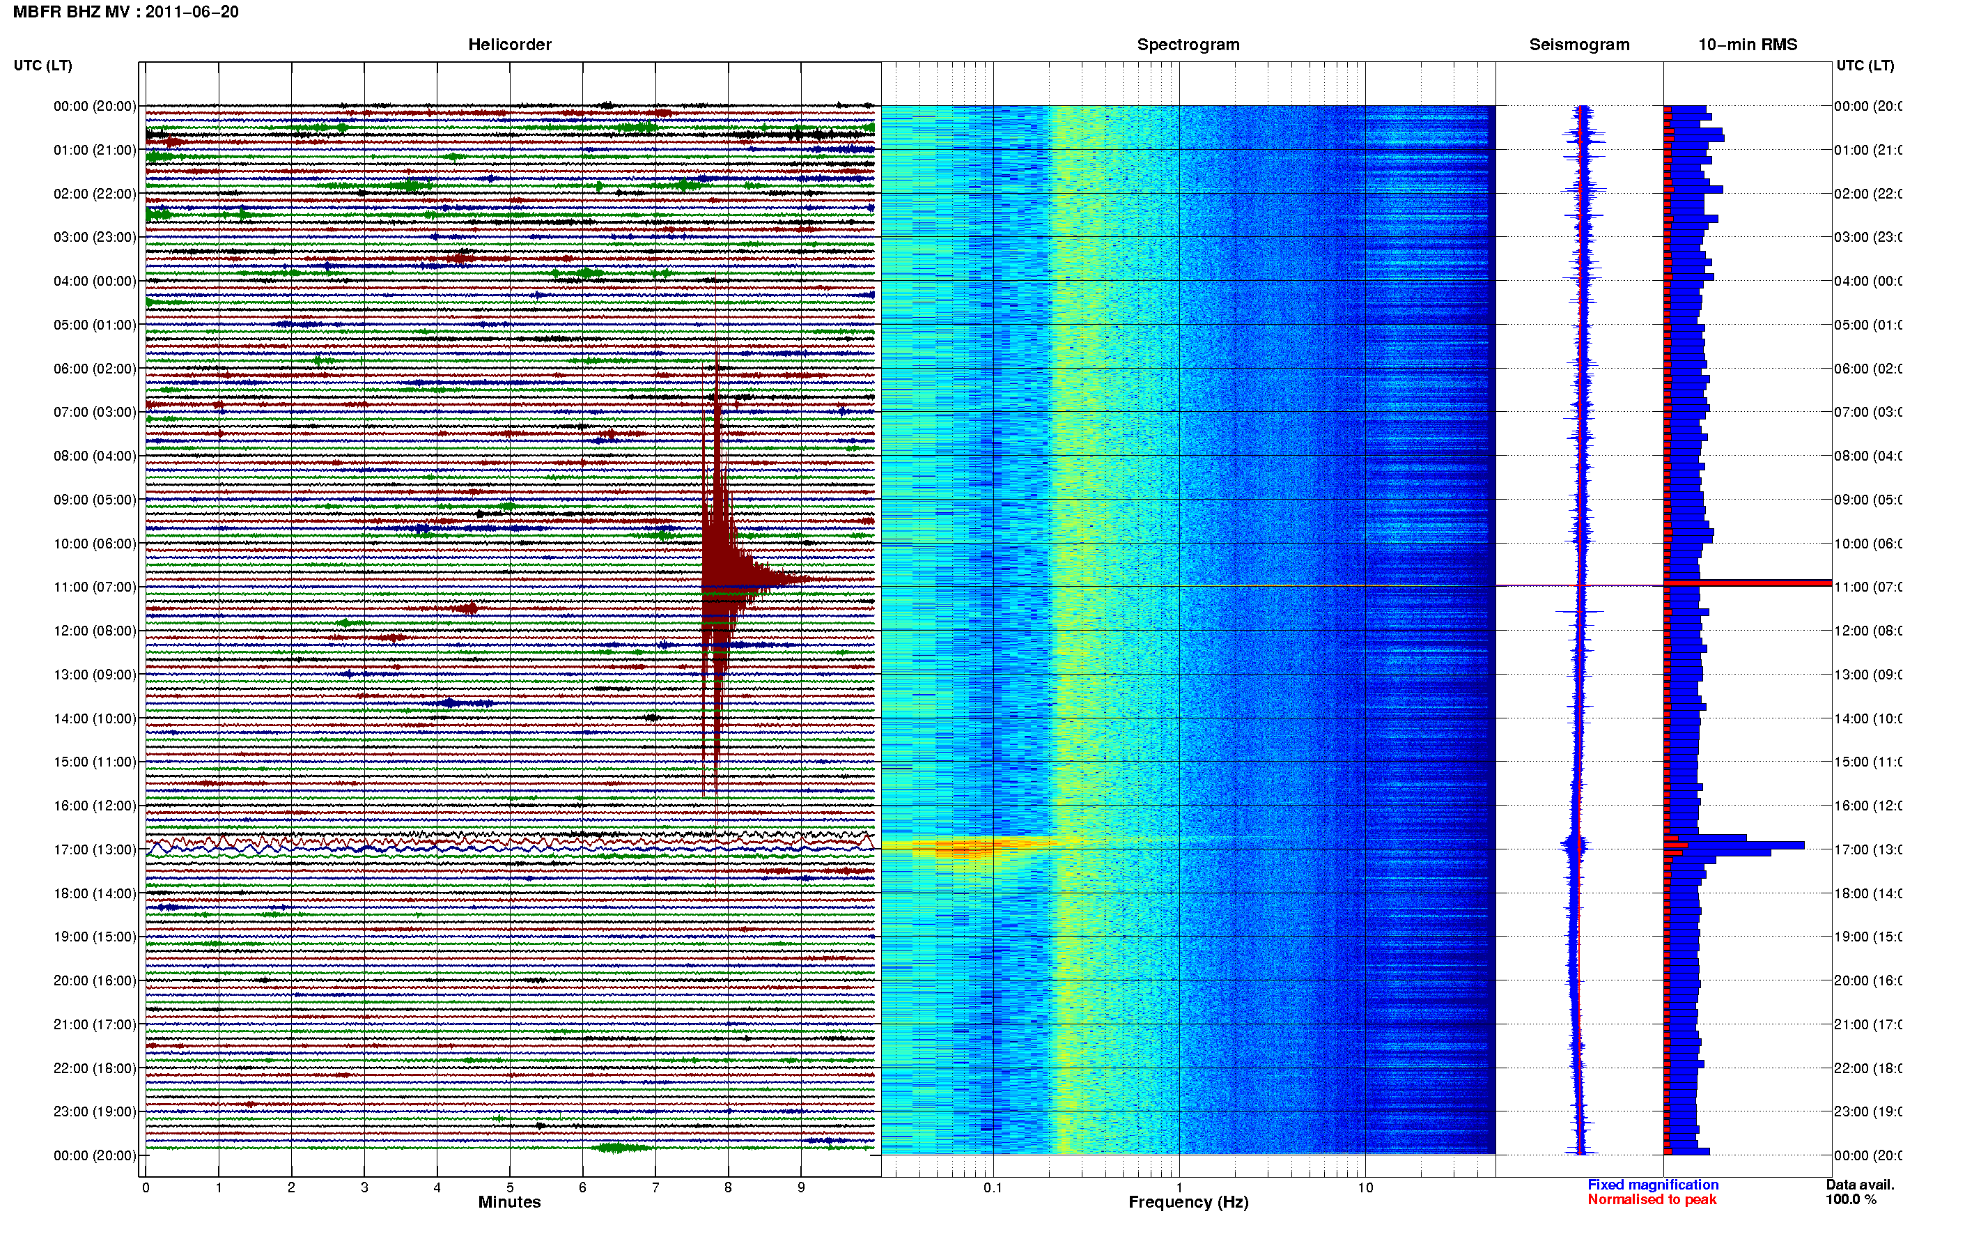Click the 'Minutes' x-axis label
This screenshot has width=1981, height=1239.
[x=509, y=1202]
